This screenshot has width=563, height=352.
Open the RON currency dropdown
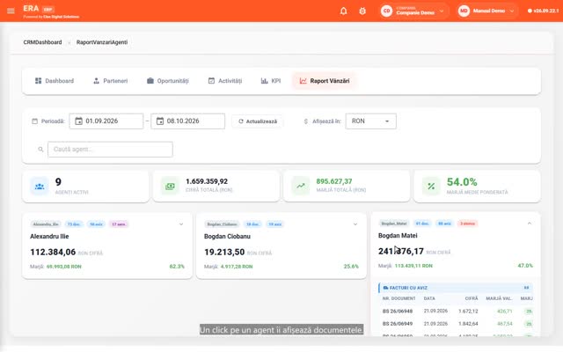coord(370,121)
